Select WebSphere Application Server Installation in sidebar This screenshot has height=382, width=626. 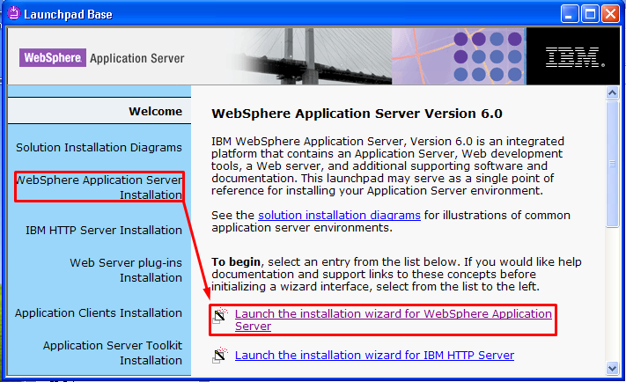[99, 187]
